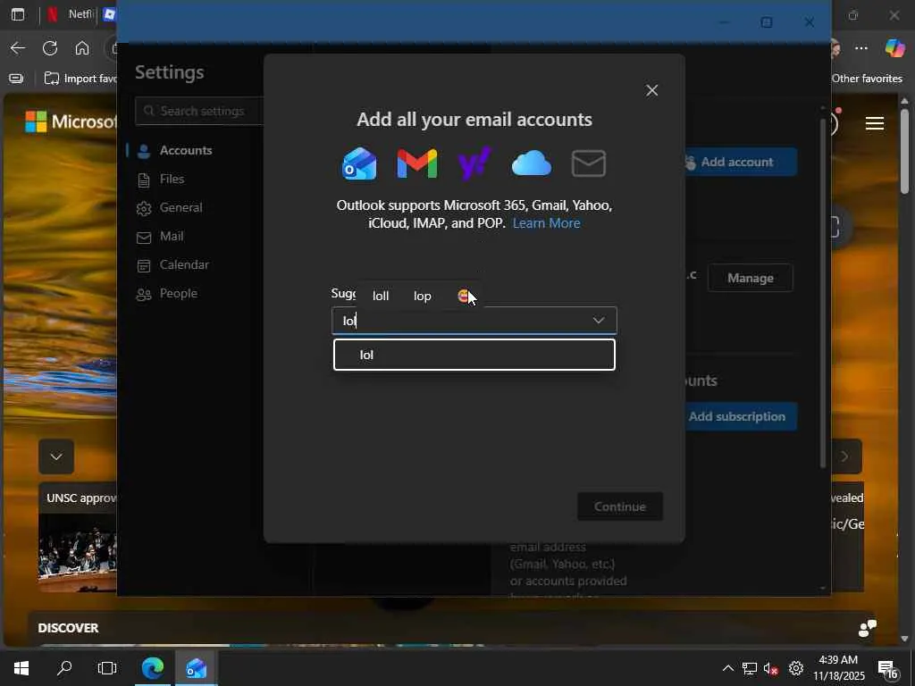Viewport: 915px width, 686px height.
Task: Click the email address input field
Action: point(474,321)
